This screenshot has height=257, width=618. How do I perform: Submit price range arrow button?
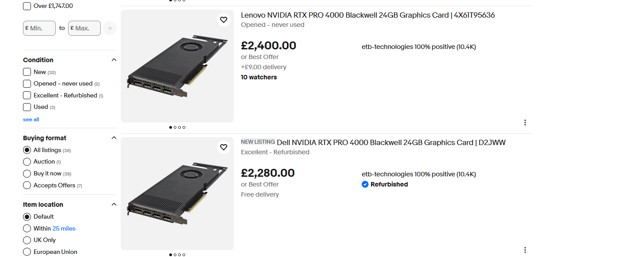click(110, 28)
